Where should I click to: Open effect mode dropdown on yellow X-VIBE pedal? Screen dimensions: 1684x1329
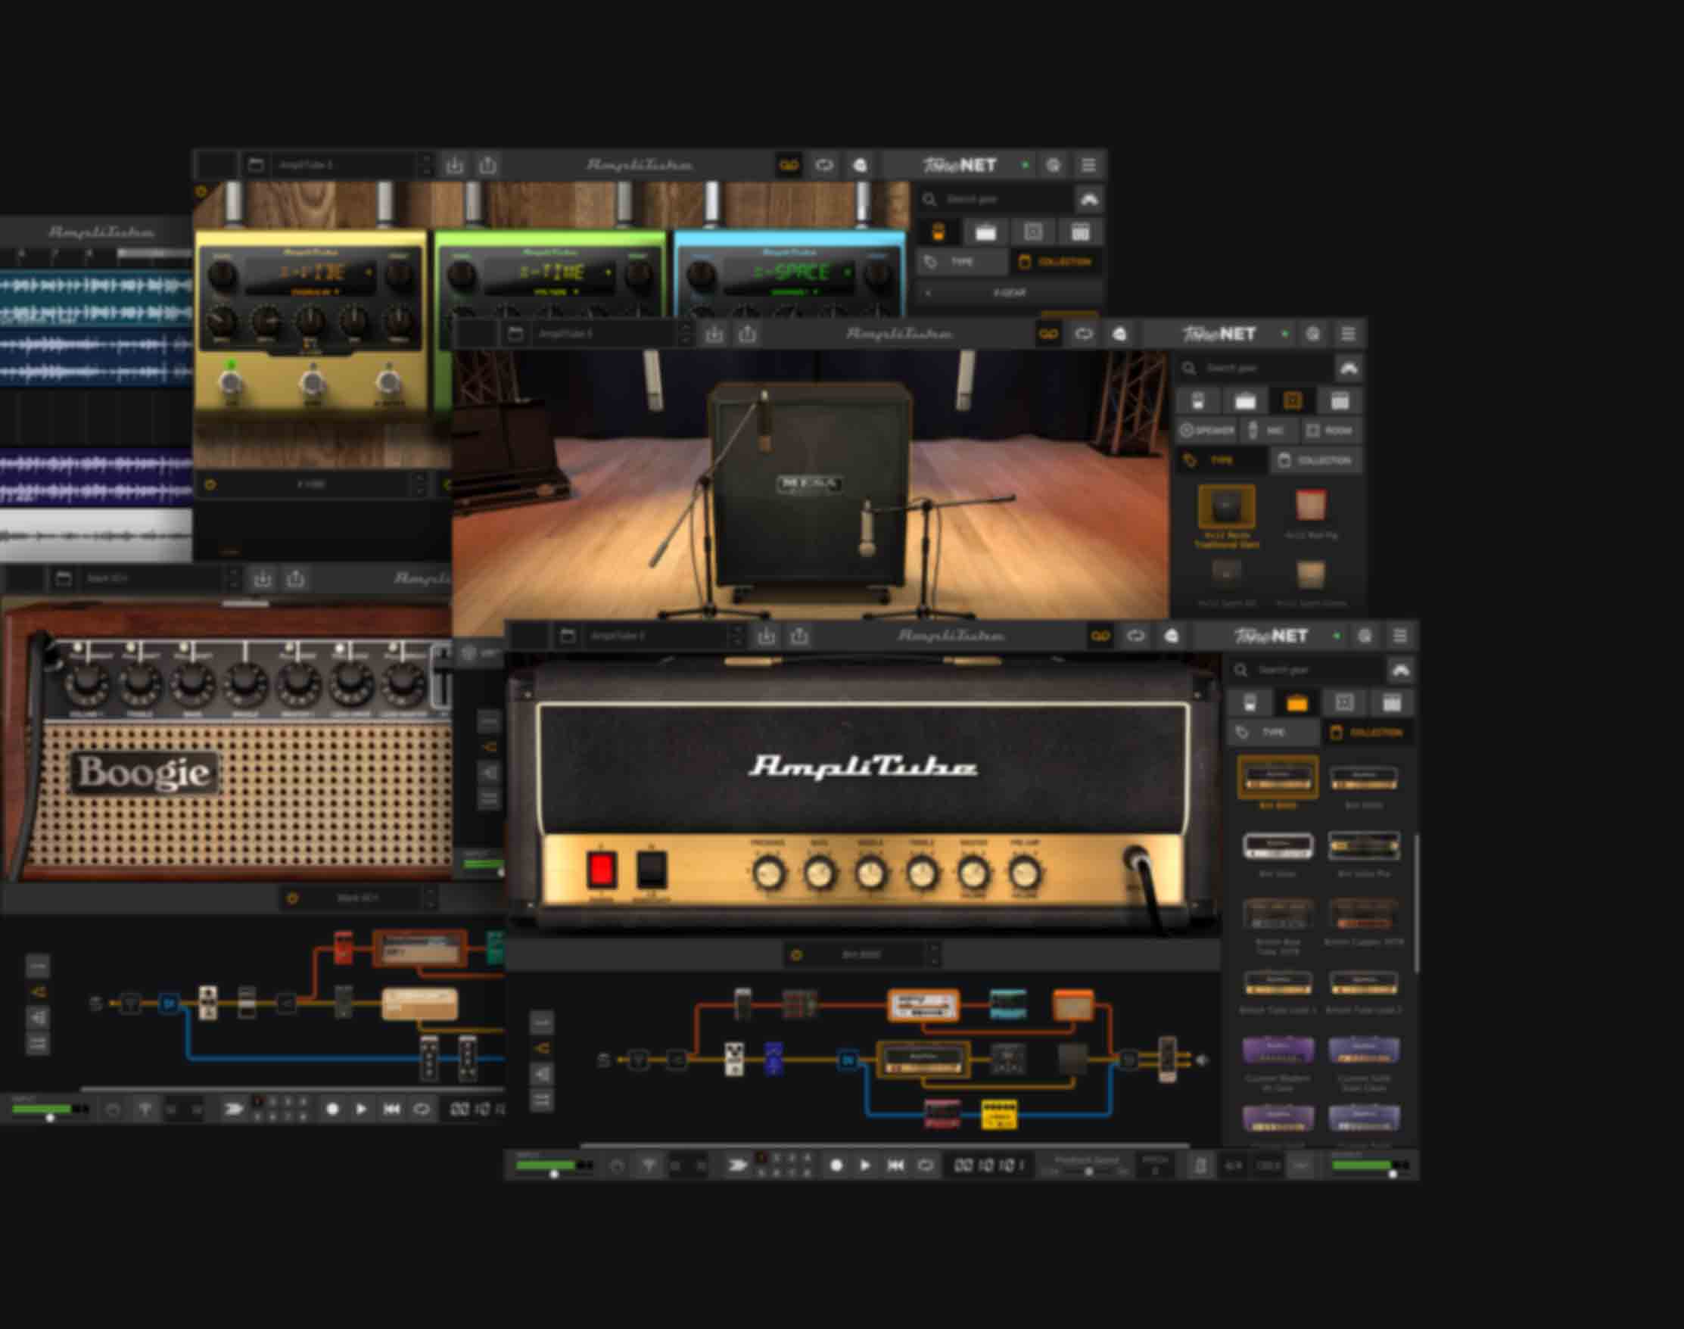pyautogui.click(x=314, y=292)
